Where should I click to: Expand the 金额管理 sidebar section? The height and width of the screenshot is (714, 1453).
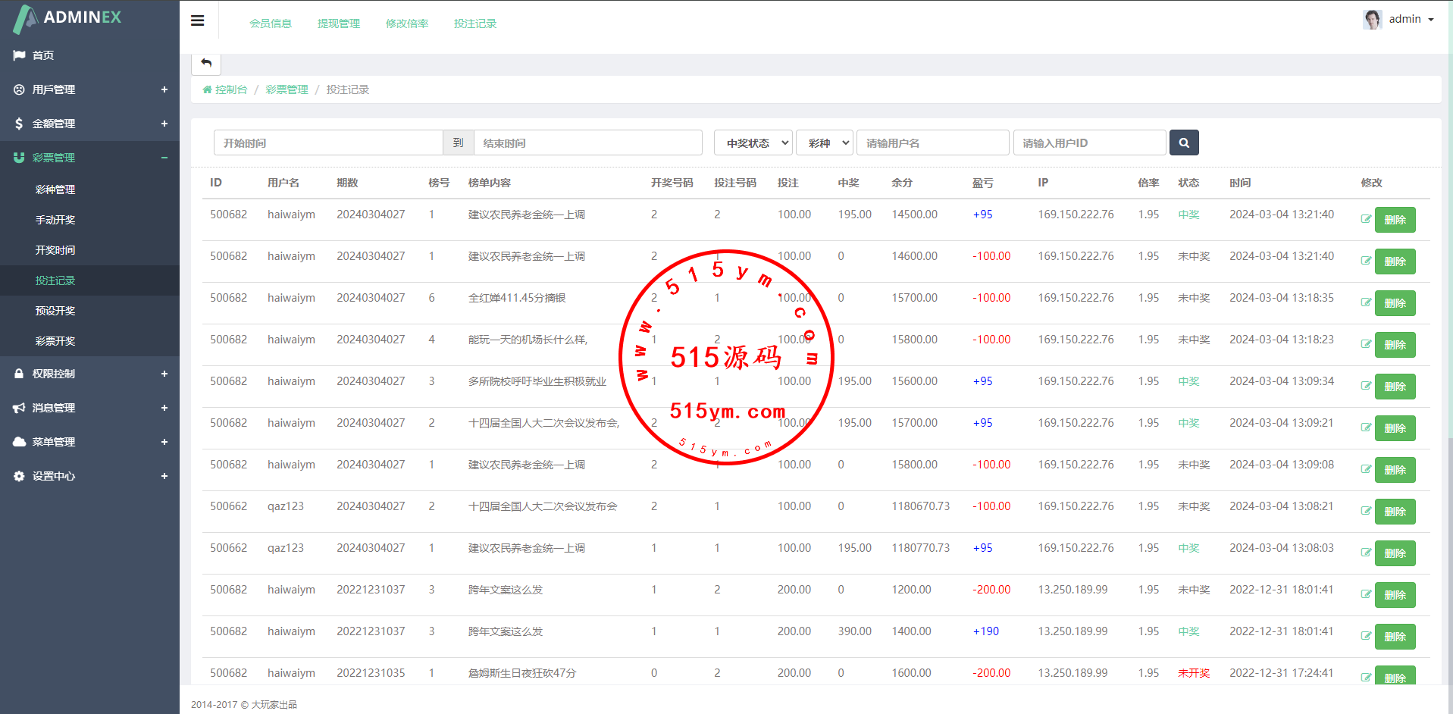[x=89, y=124]
